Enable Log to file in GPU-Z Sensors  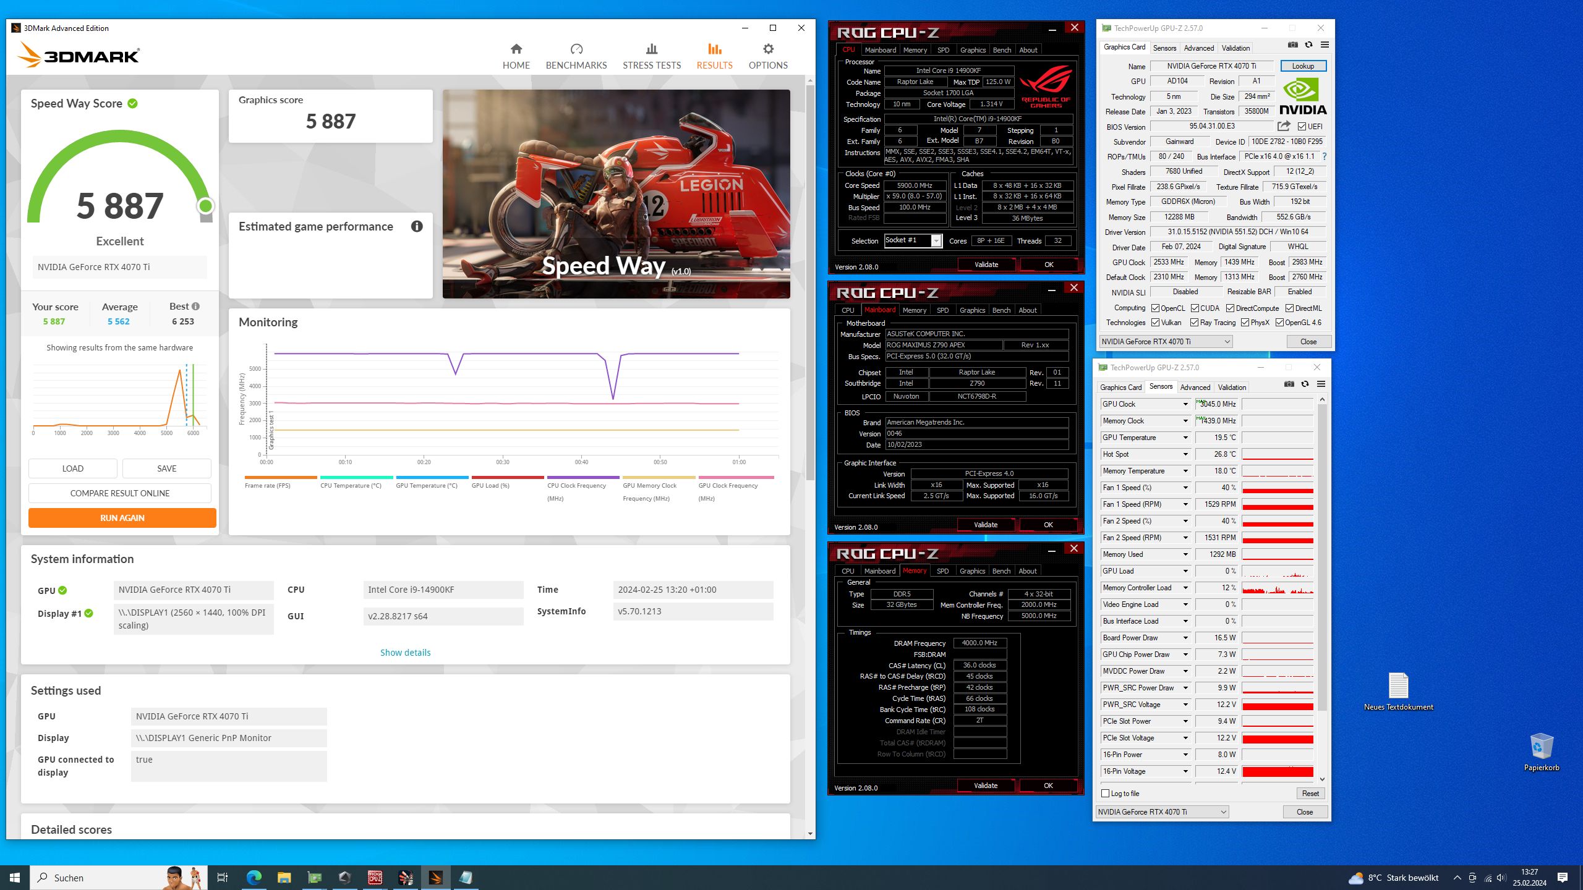point(1105,793)
